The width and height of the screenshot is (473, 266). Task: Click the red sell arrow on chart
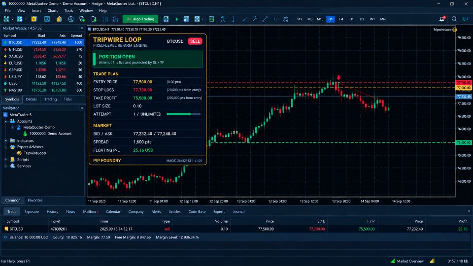(x=338, y=77)
